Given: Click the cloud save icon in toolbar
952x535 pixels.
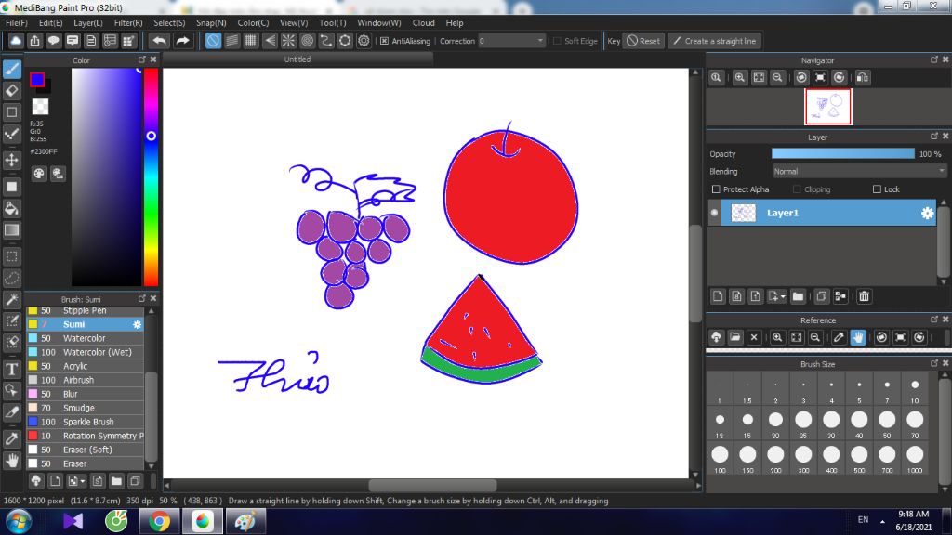Looking at the screenshot, I should [x=16, y=41].
